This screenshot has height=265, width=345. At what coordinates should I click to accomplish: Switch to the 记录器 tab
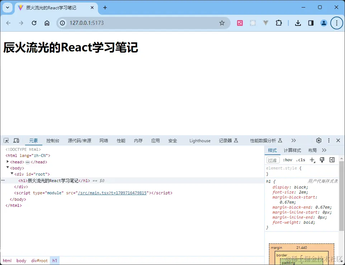(228, 140)
